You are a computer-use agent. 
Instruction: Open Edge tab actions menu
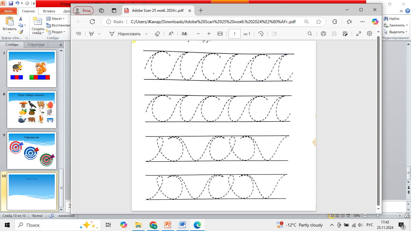[114, 10]
